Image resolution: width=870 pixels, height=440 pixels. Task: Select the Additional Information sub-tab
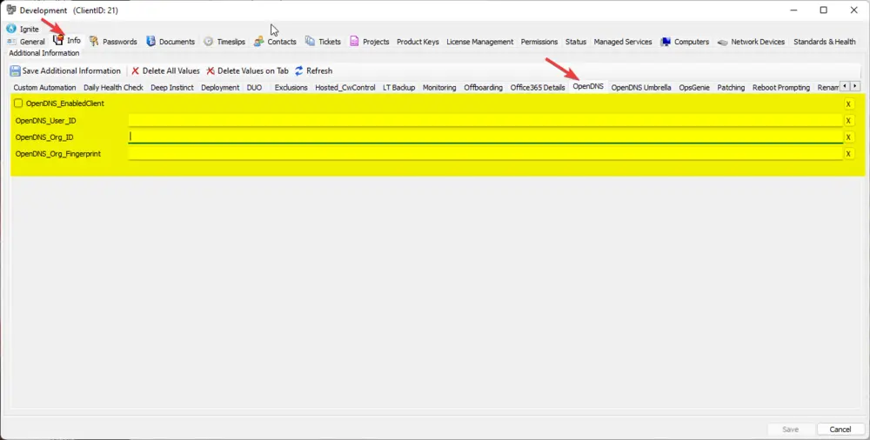click(43, 53)
